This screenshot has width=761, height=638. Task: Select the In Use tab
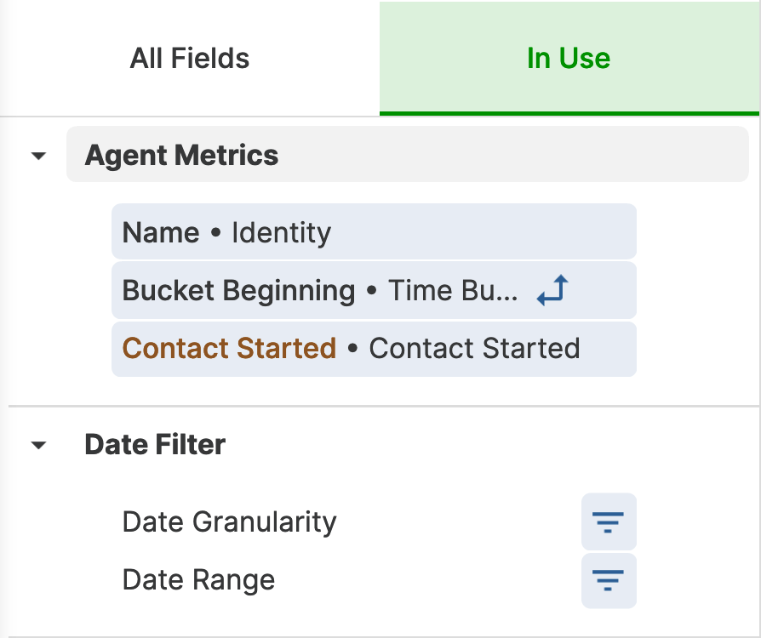pyautogui.click(x=569, y=58)
